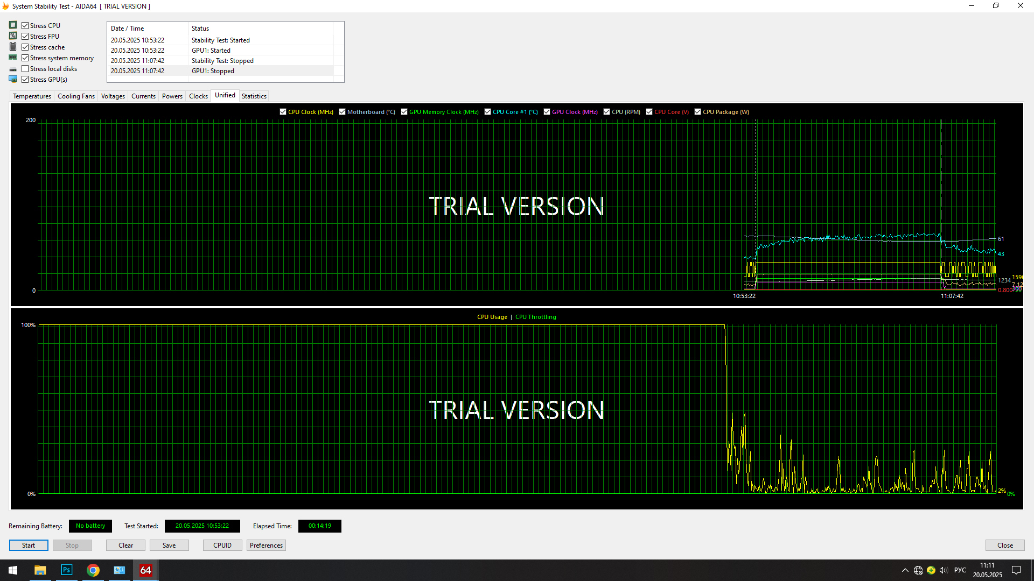Select the GPU1: Started log row

(x=221, y=51)
